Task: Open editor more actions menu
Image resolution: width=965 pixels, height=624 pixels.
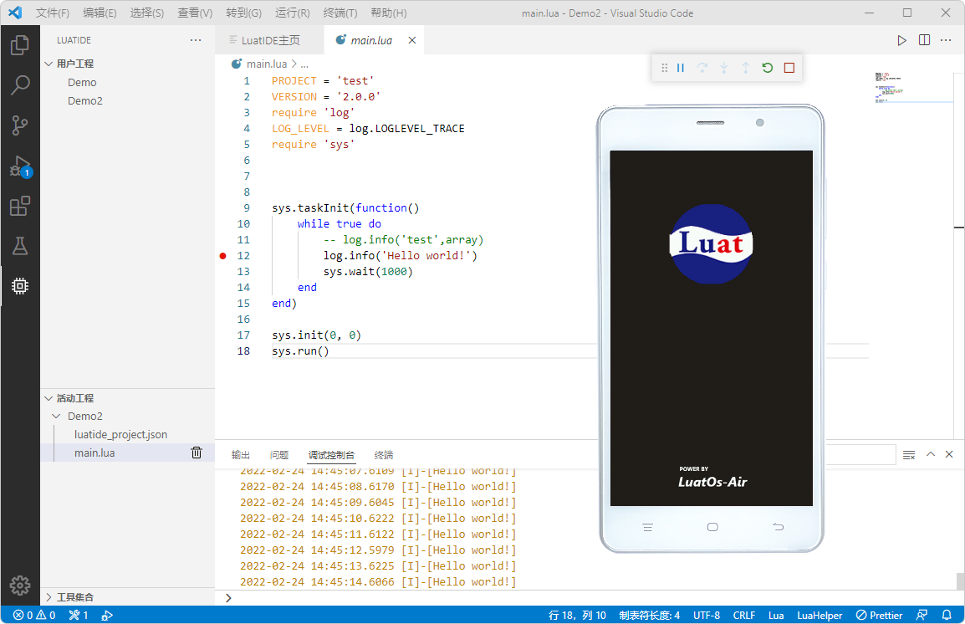Action: 946,40
